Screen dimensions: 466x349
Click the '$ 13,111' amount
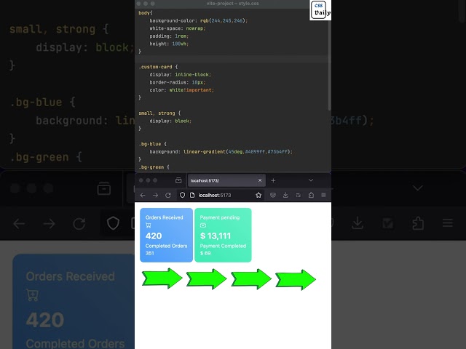pyautogui.click(x=216, y=236)
